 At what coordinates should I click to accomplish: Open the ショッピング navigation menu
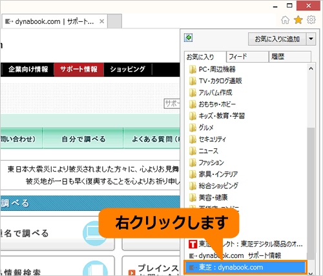point(128,70)
